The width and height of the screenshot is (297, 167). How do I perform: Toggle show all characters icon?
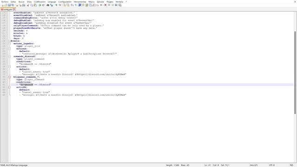pos(76,5)
